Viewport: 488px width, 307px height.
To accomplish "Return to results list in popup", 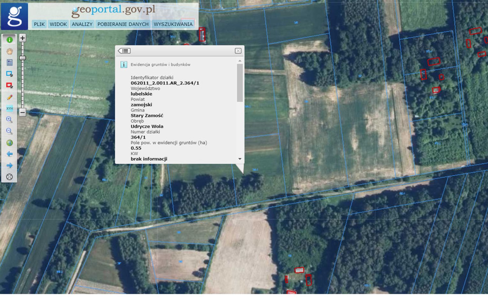I will point(124,51).
